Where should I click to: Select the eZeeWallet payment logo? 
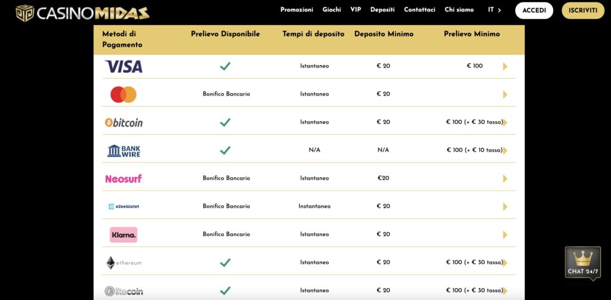pyautogui.click(x=124, y=206)
